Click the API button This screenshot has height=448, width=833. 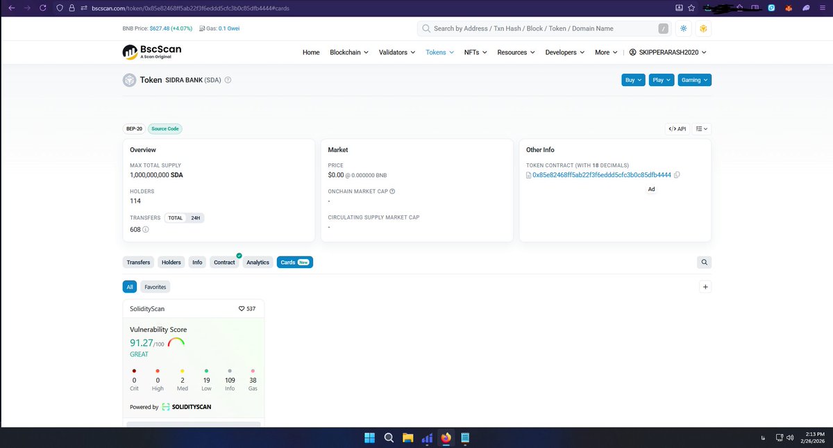[677, 128]
